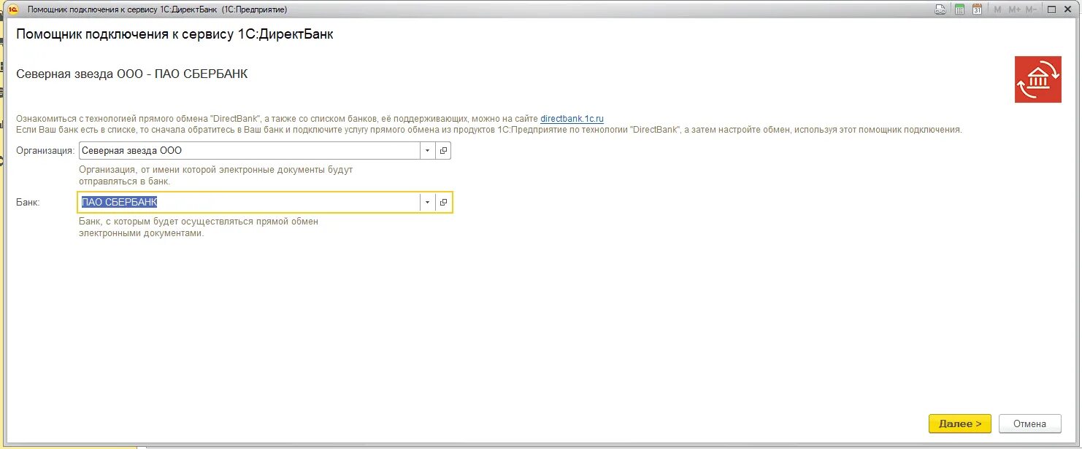Close the connection assistant window
Viewport: 1082px width, 449px height.
click(x=1069, y=9)
